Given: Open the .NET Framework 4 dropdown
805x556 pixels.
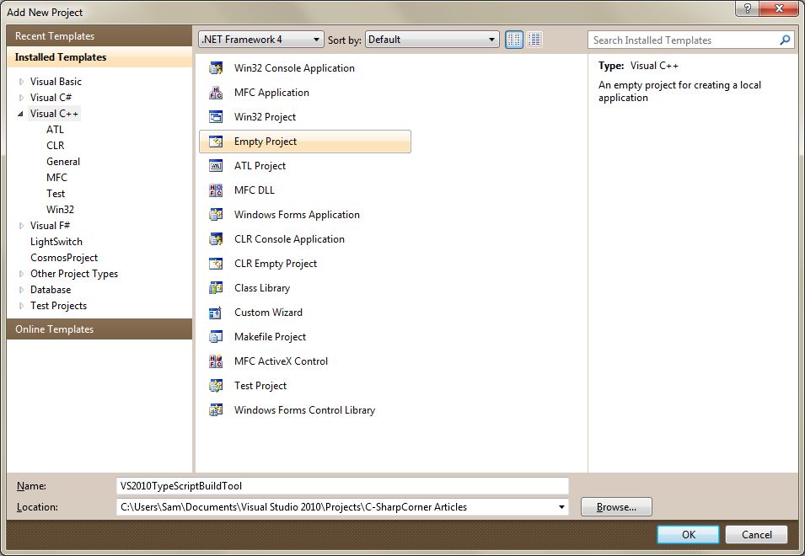Looking at the screenshot, I should click(260, 40).
